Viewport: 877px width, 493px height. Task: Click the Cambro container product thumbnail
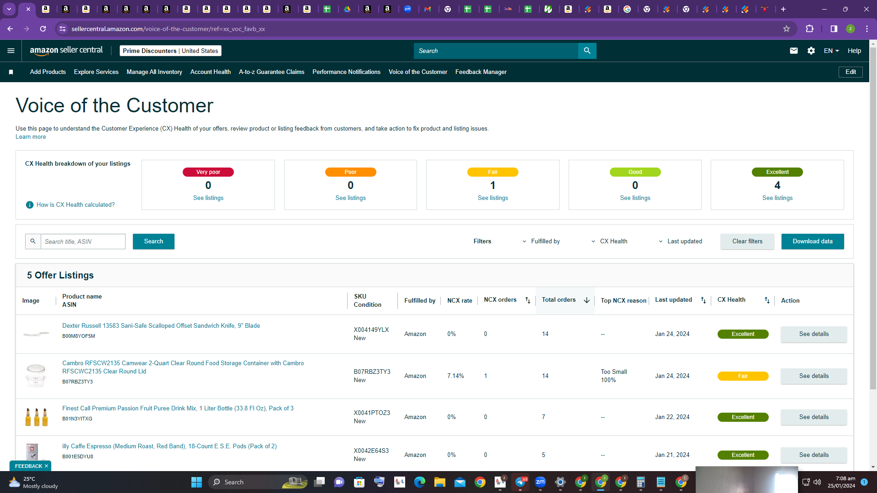[x=36, y=376]
